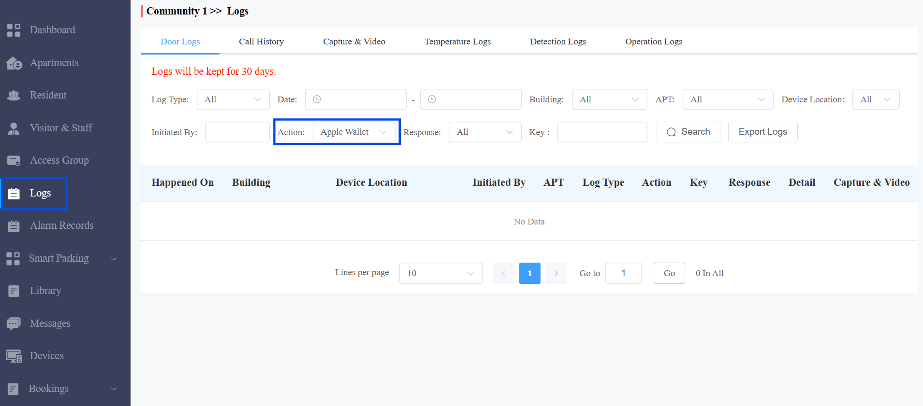Click the Happened On column header
This screenshot has width=923, height=406.
[x=183, y=182]
